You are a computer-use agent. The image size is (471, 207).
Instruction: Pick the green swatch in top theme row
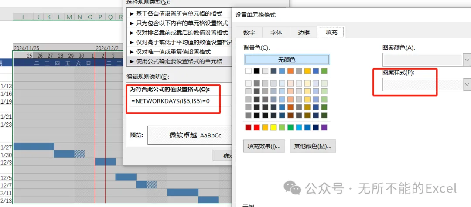[324, 71]
